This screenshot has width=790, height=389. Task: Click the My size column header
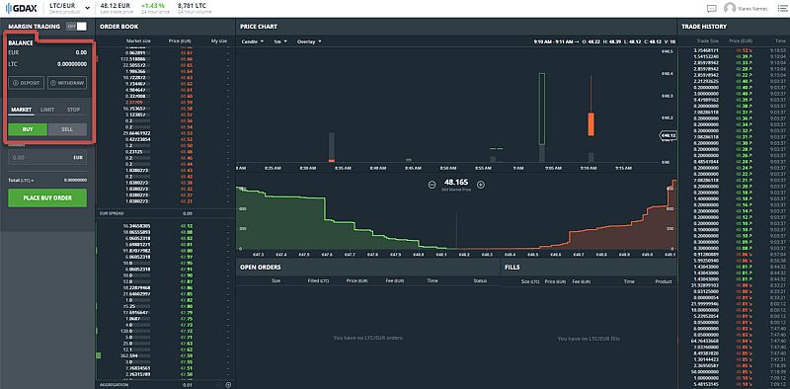pos(219,40)
